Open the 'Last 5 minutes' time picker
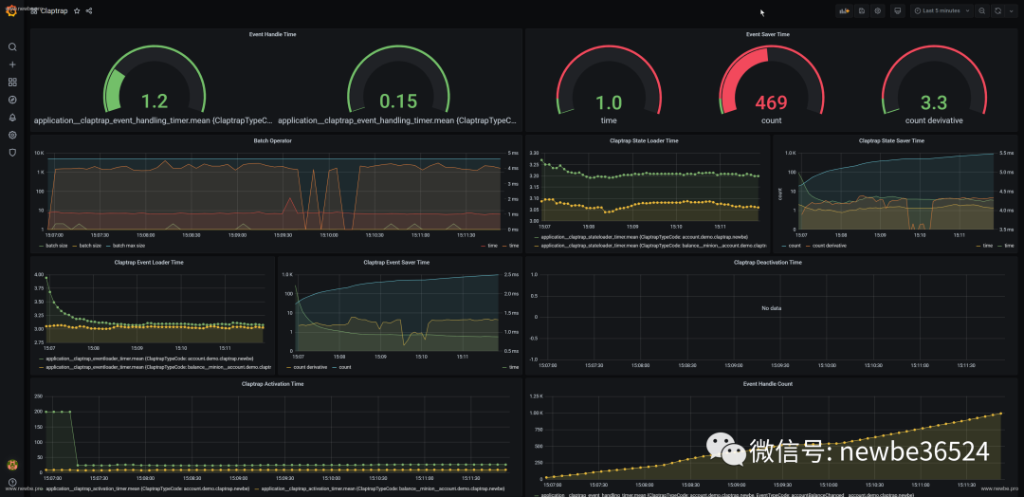Screen dimensions: 1024x497 942,11
